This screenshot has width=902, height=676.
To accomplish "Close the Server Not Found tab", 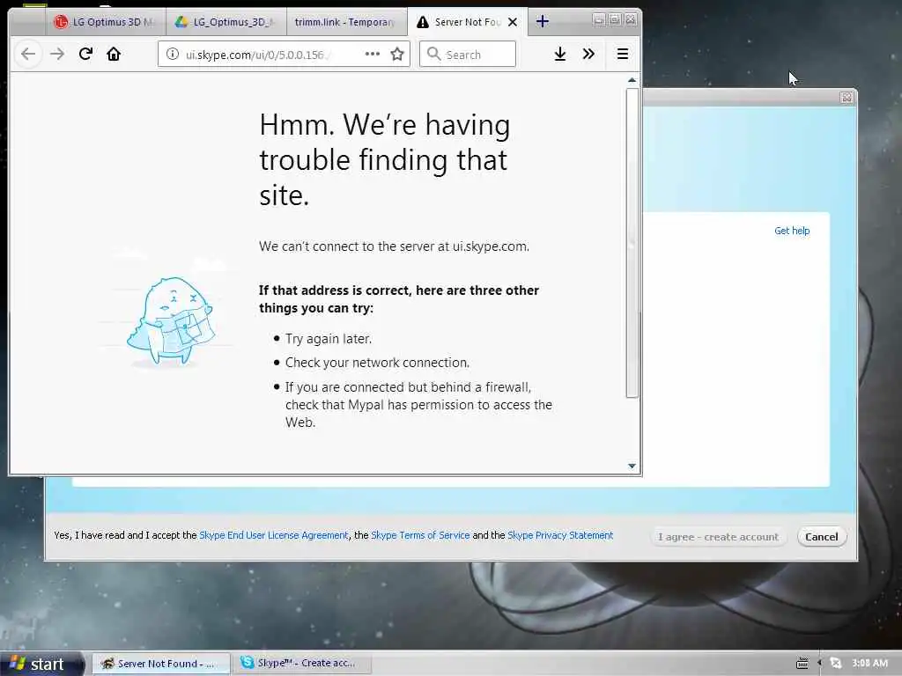I will pos(513,22).
